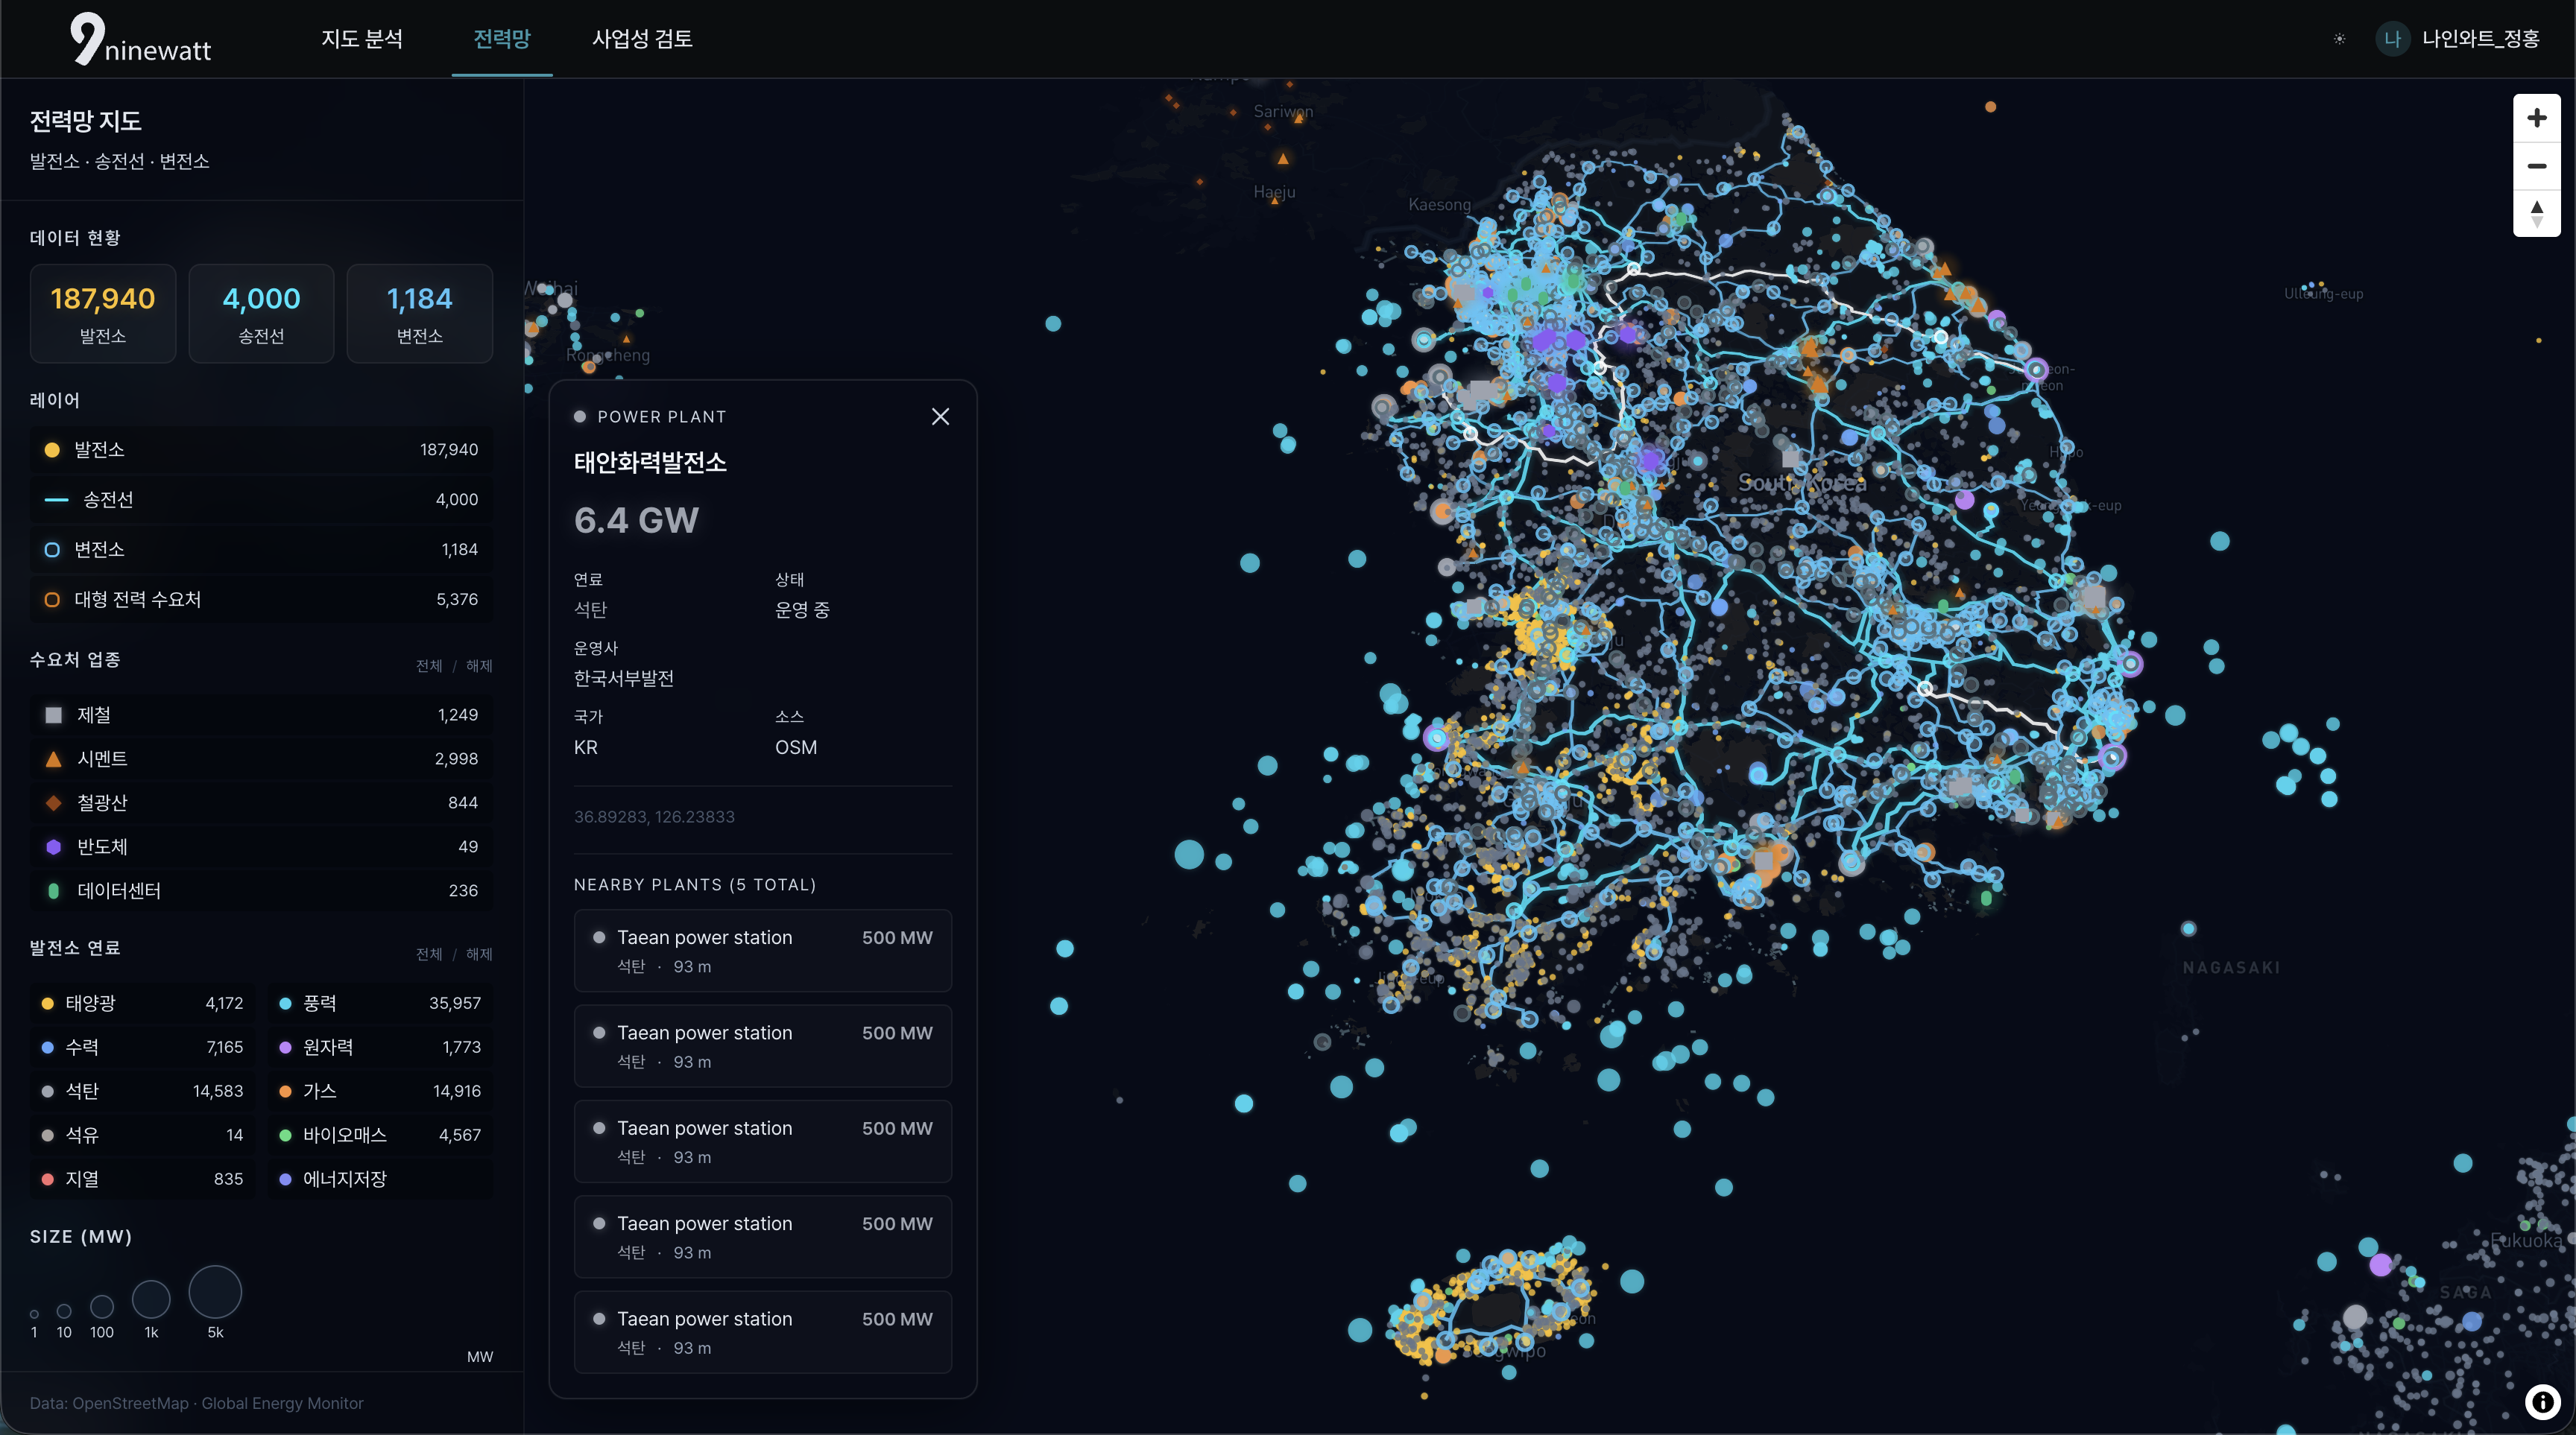Toggle the 태양광 fuel filter
The height and width of the screenshot is (1435, 2576).
[x=142, y=1004]
